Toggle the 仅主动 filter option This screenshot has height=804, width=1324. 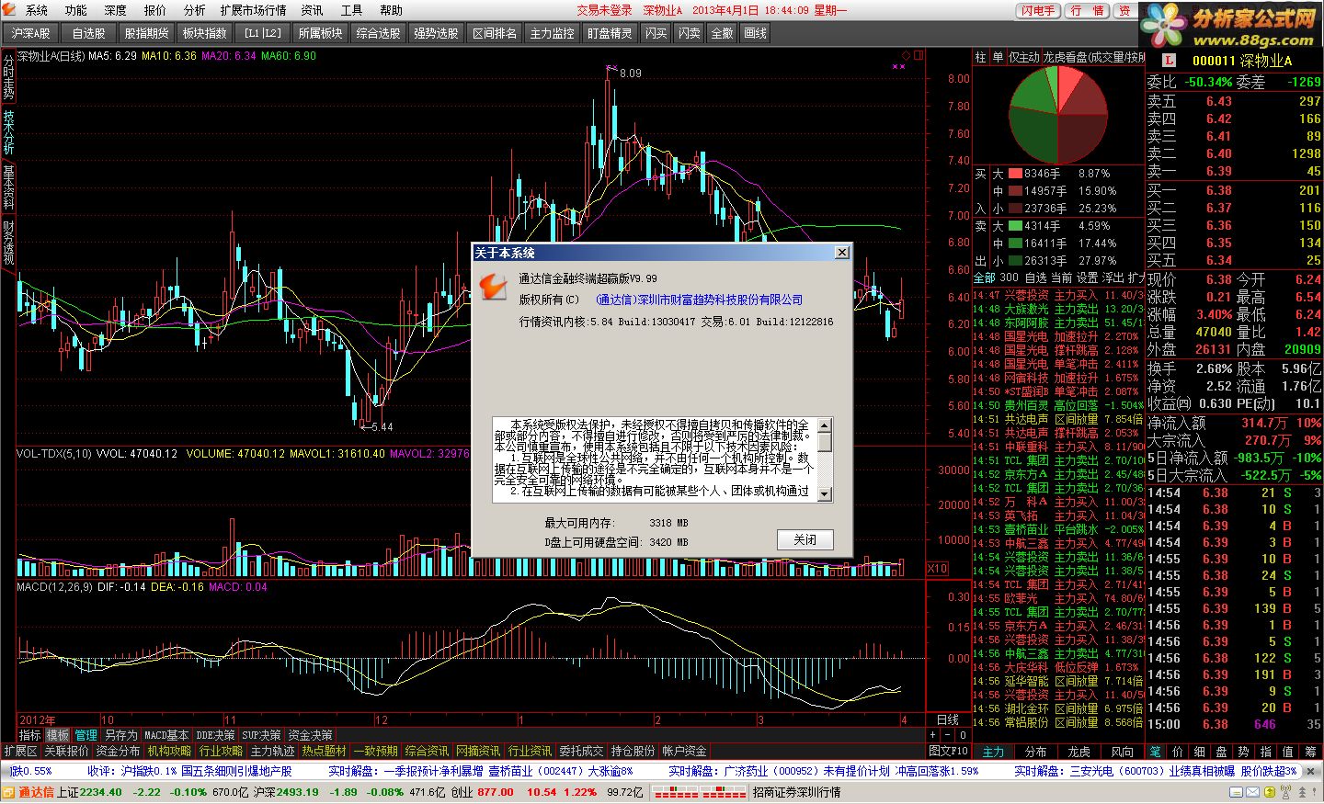(1024, 57)
